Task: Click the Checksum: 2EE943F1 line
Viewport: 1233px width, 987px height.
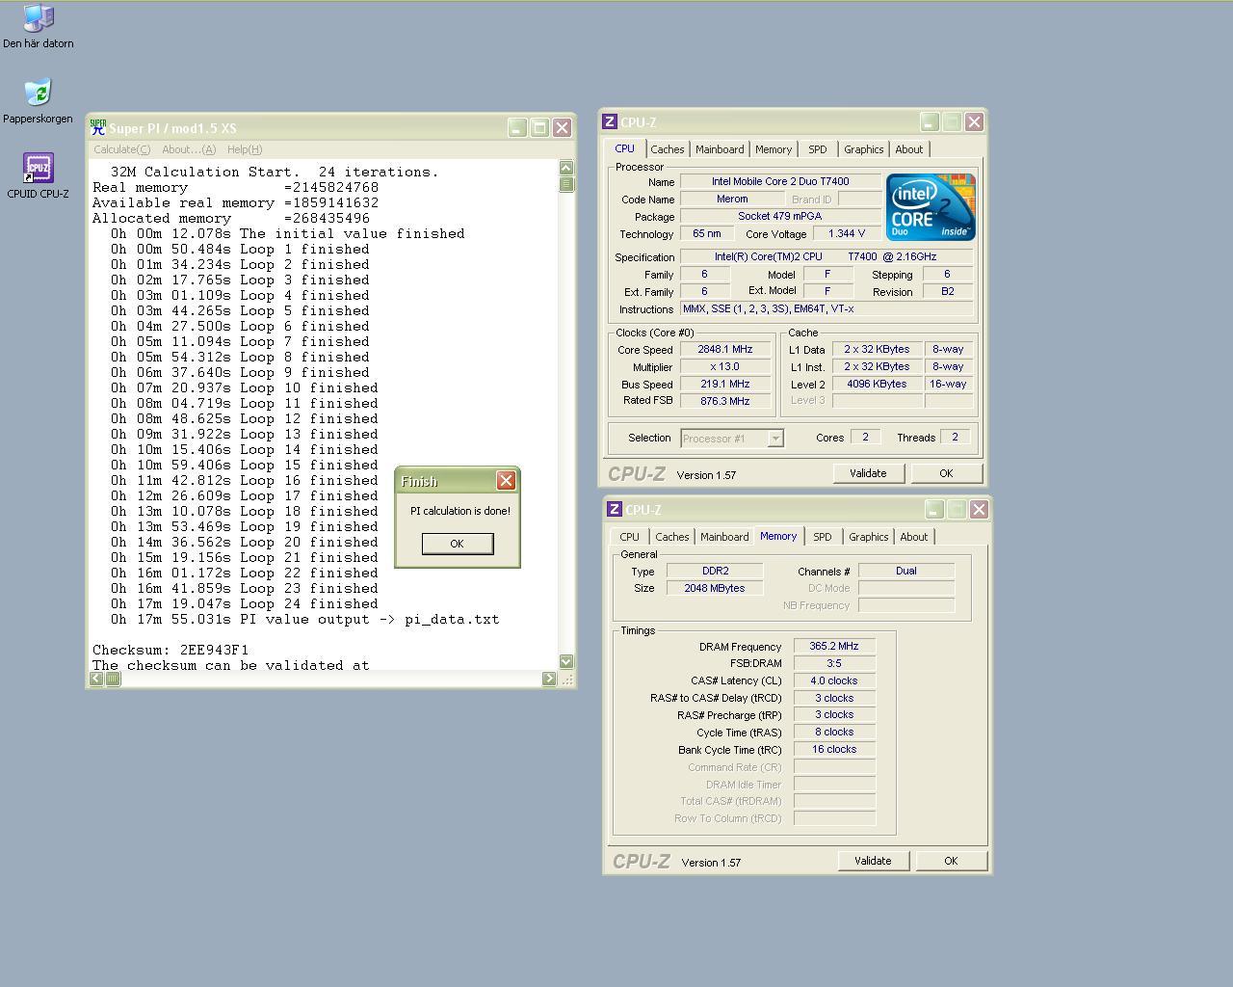Action: click(171, 650)
